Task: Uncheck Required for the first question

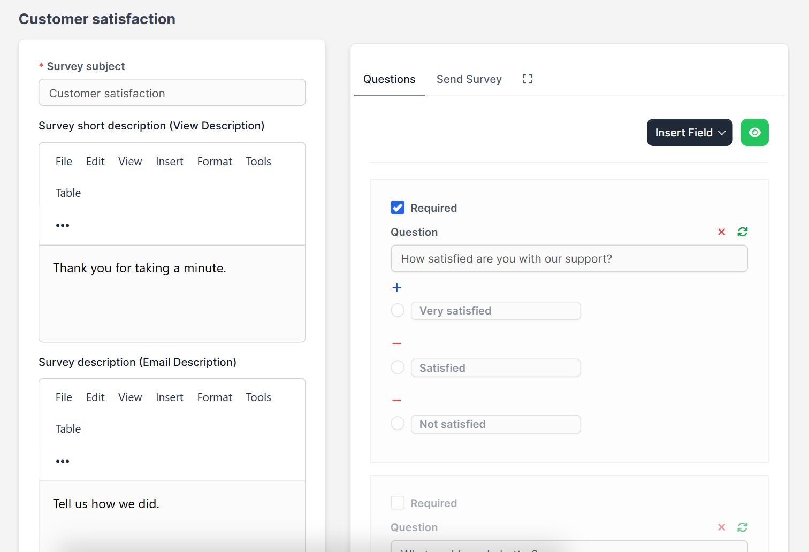Action: 398,208
